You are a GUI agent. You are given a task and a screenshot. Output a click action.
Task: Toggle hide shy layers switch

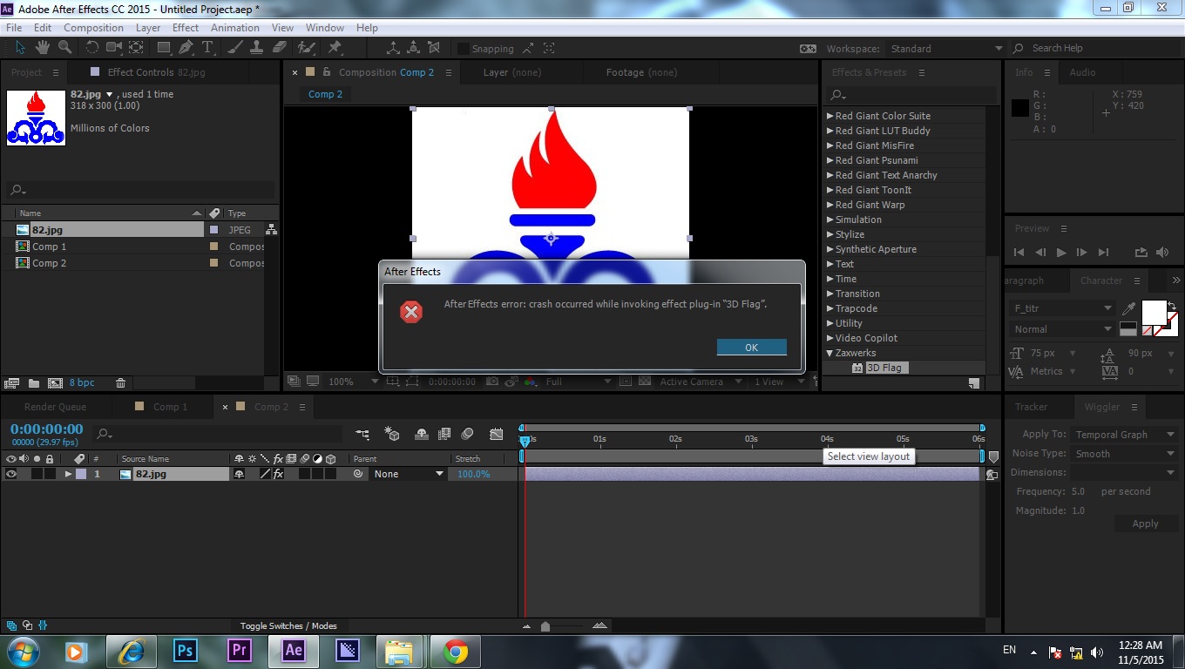tap(422, 434)
